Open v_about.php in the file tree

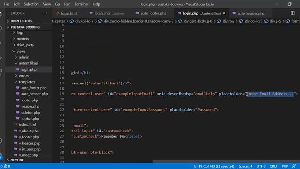(x=29, y=131)
